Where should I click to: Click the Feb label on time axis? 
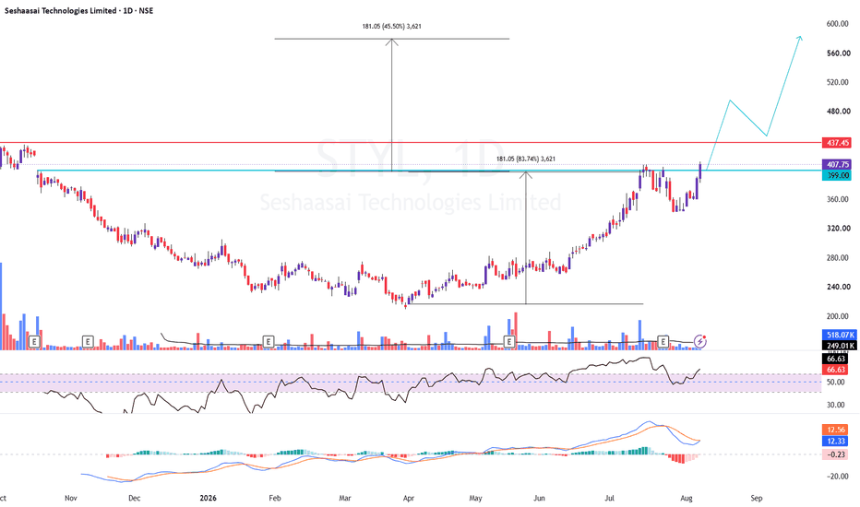[x=275, y=498]
